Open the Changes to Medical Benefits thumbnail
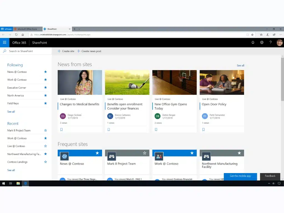284x213 pixels. (80, 82)
